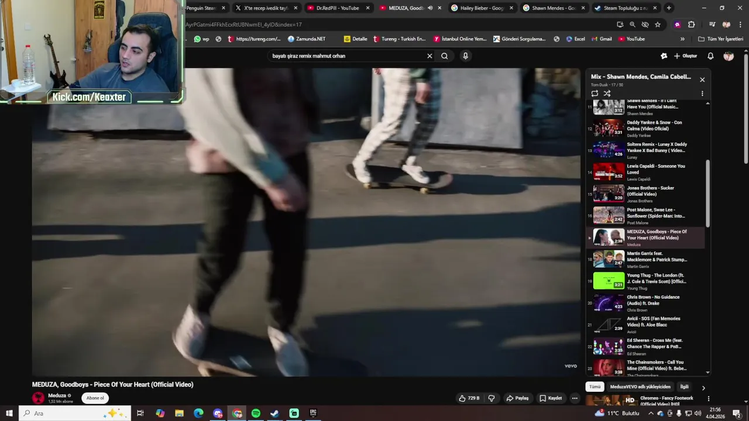This screenshot has width=749, height=421.
Task: Click the Meduza channel name link
Action: (57, 396)
